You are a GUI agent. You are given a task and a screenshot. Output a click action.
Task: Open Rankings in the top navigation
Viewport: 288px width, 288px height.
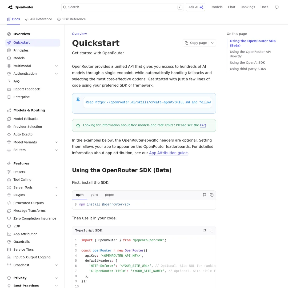click(x=248, y=7)
